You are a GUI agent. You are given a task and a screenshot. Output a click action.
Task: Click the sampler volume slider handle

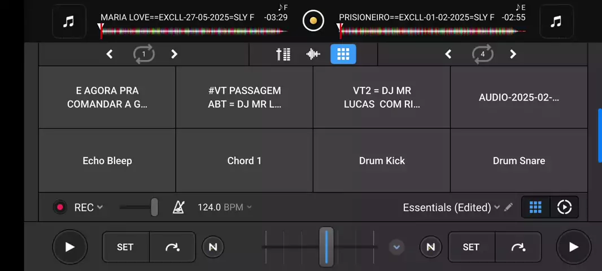[x=154, y=207]
